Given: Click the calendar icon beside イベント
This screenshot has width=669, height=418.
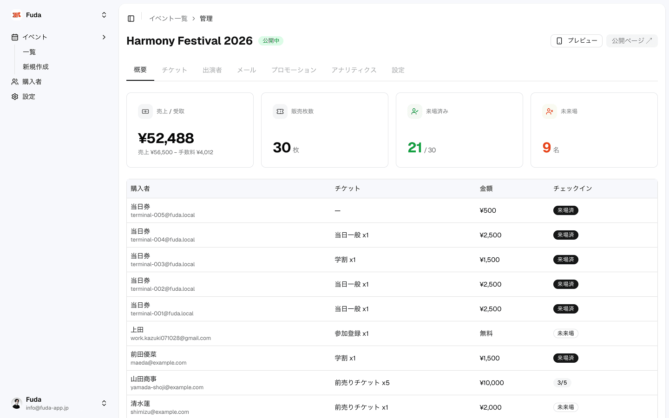Looking at the screenshot, I should (x=15, y=37).
